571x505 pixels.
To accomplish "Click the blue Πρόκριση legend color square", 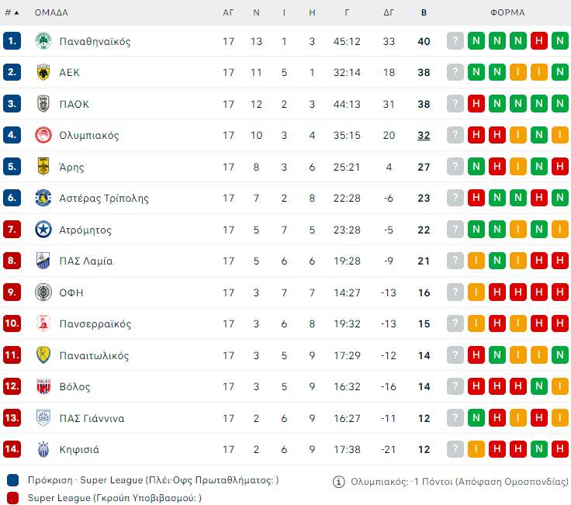I will pos(12,480).
